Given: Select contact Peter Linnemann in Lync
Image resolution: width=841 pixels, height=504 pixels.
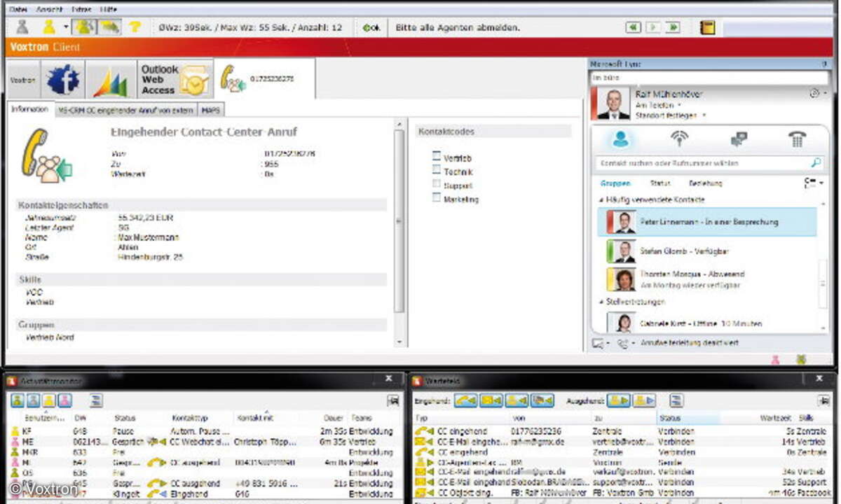Looking at the screenshot, I should pos(706,222).
